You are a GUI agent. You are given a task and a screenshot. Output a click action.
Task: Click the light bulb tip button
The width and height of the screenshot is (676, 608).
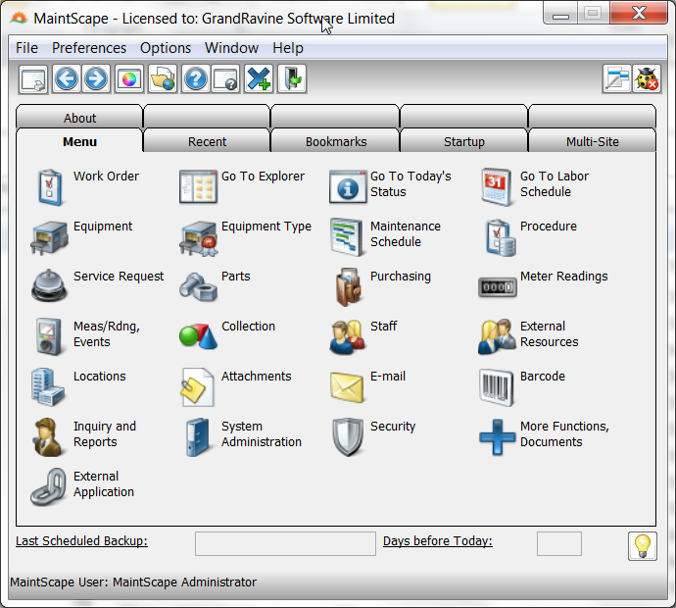click(643, 546)
